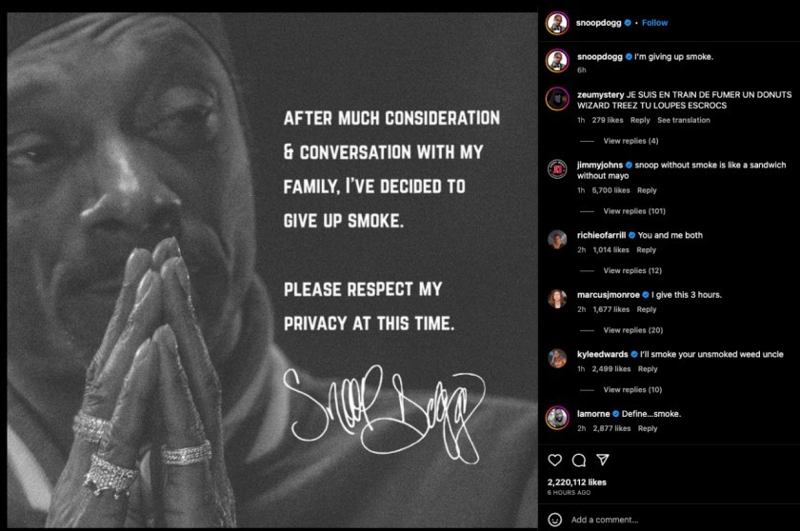This screenshot has height=531, width=800.
Task: Expand View replies (20) under marcusjmonroe
Action: pyautogui.click(x=633, y=330)
